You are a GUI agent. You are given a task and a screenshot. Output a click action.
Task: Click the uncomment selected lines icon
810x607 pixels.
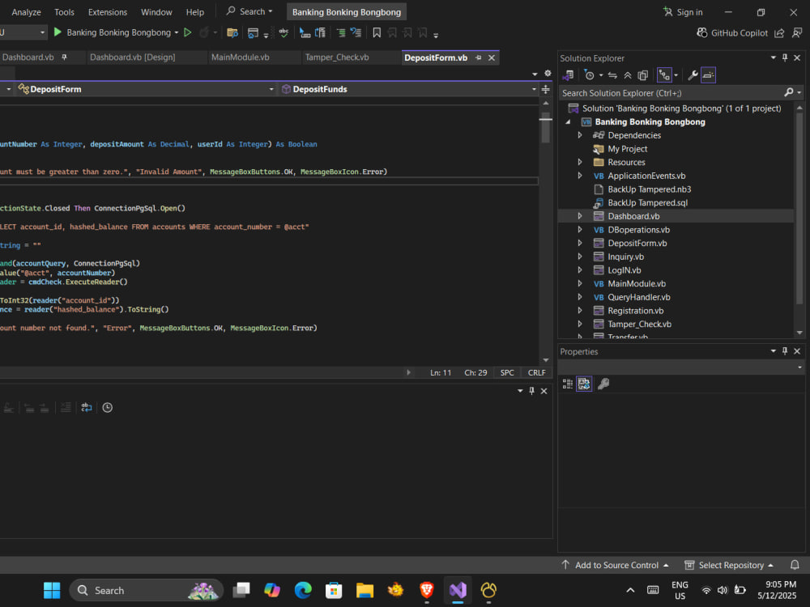[356, 32]
